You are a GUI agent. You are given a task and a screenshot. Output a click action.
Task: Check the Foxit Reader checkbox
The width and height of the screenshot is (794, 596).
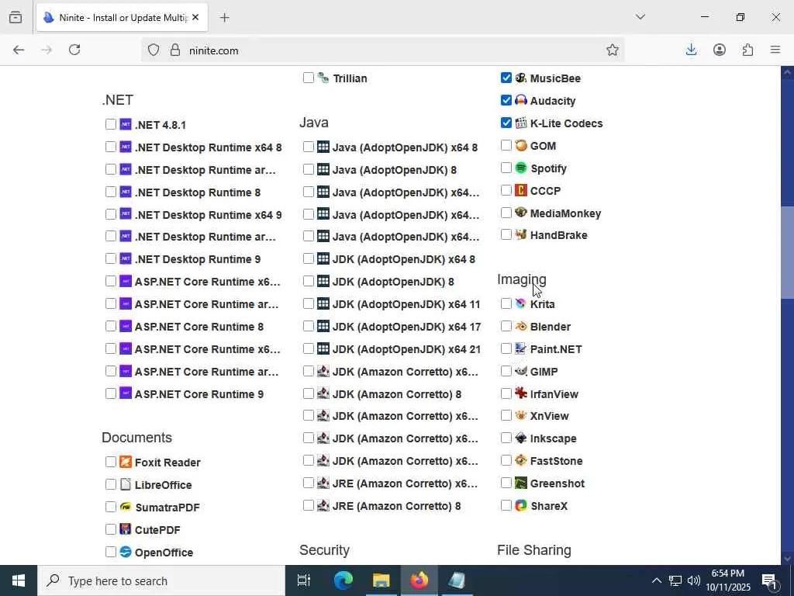pyautogui.click(x=111, y=462)
